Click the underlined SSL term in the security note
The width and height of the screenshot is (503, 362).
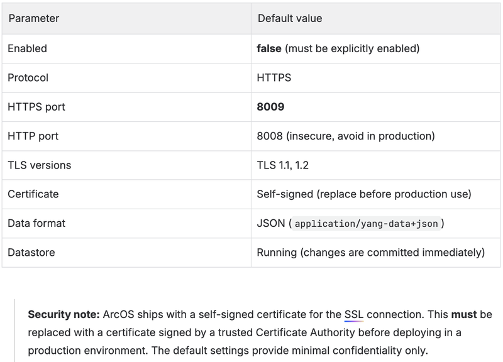[x=354, y=314]
